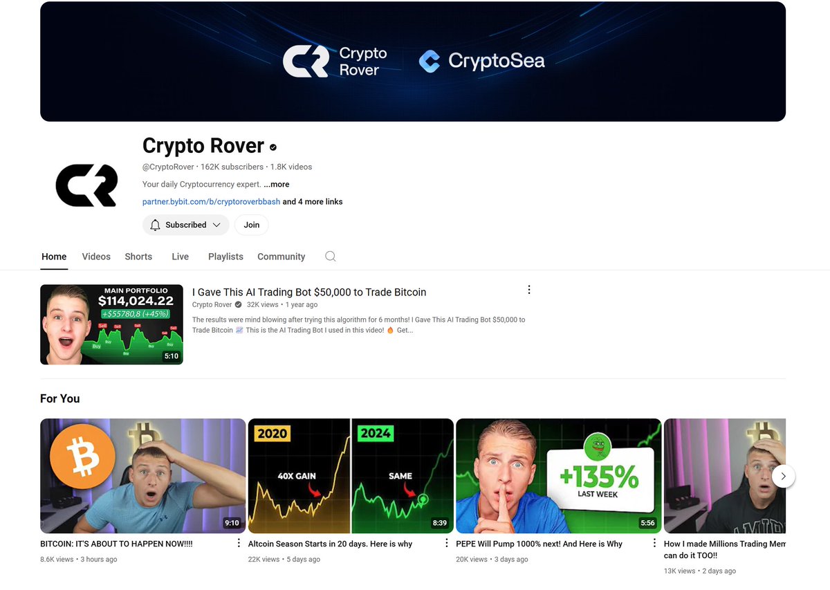The image size is (830, 590).
Task: Open 'Altcoin Season Starts in 20 days' title
Action: coord(330,544)
